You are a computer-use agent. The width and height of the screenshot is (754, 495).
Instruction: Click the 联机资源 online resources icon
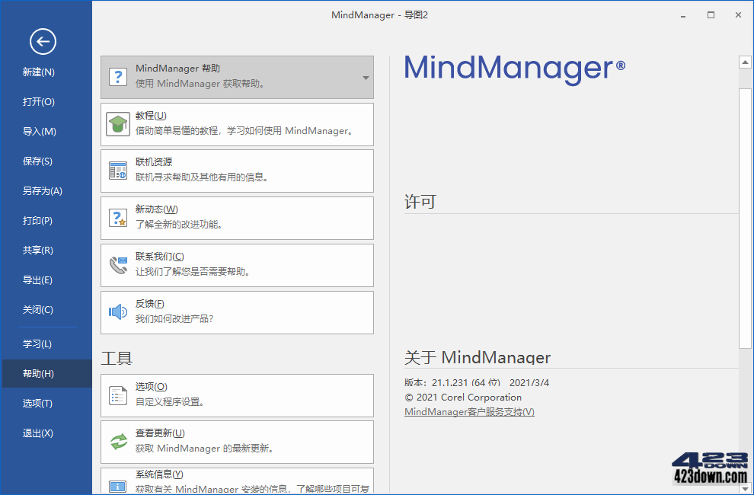pyautogui.click(x=118, y=171)
